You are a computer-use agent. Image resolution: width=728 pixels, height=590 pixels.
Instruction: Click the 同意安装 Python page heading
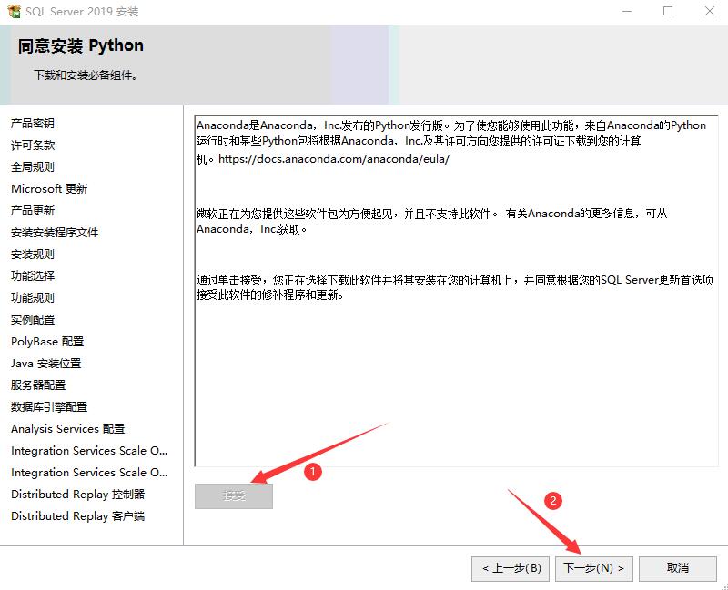point(81,45)
